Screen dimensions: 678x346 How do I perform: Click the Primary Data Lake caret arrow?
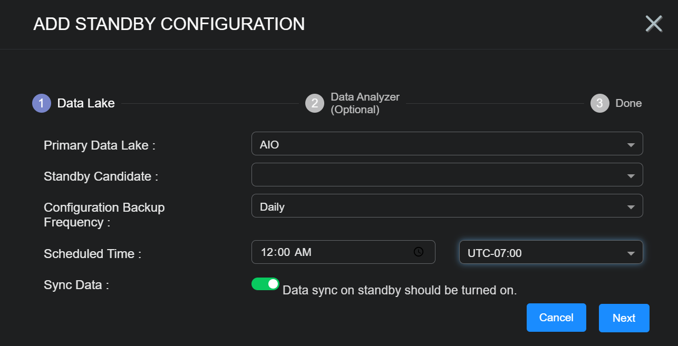tap(631, 145)
